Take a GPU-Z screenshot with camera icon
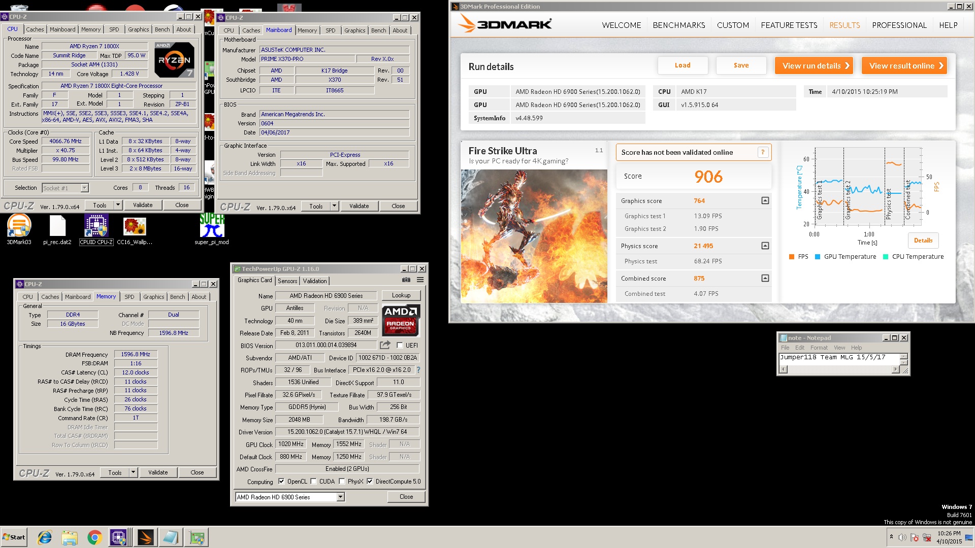975x548 pixels. coord(406,280)
